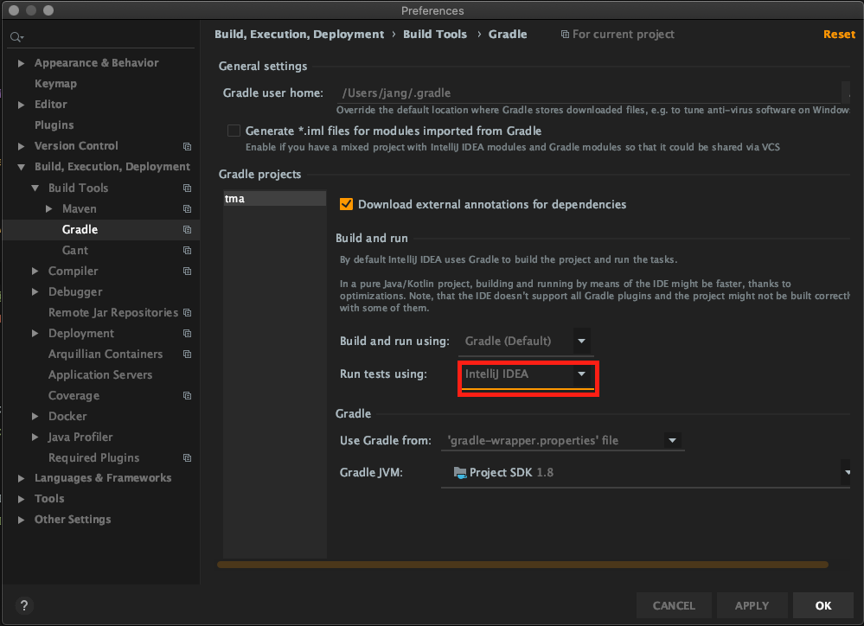Viewport: 864px width, 626px height.
Task: Expand the Debugger node
Action: [x=35, y=292]
